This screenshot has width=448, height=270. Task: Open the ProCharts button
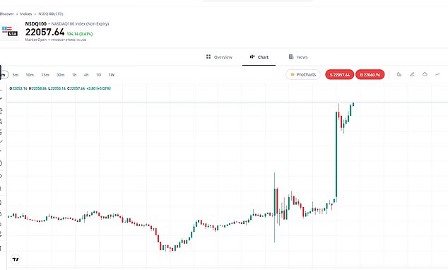pyautogui.click(x=303, y=75)
